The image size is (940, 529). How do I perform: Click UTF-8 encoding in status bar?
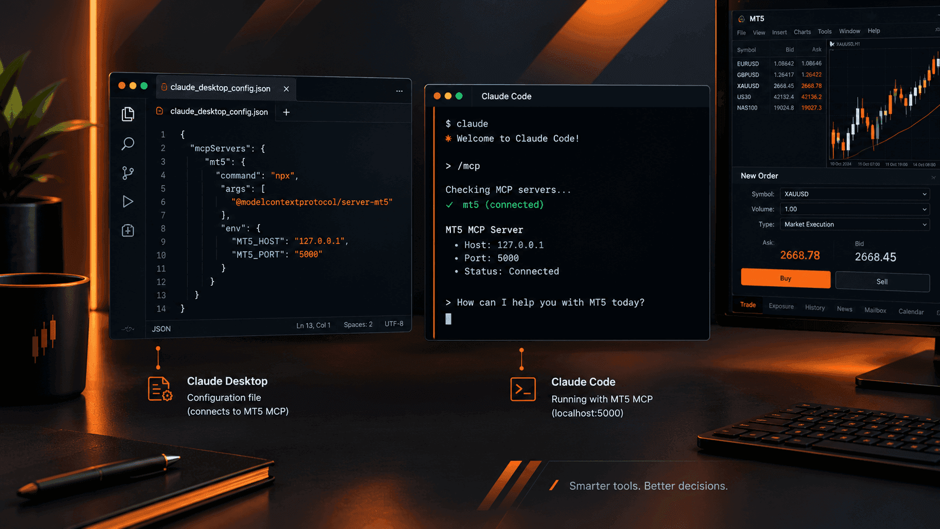point(394,324)
